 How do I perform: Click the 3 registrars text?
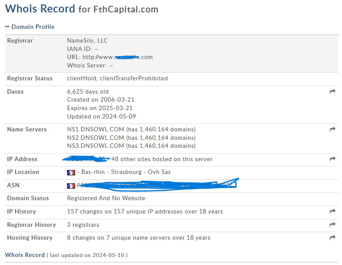[x=83, y=225]
